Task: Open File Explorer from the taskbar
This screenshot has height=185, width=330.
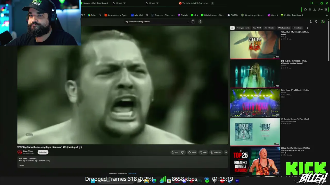Action: tap(146, 181)
